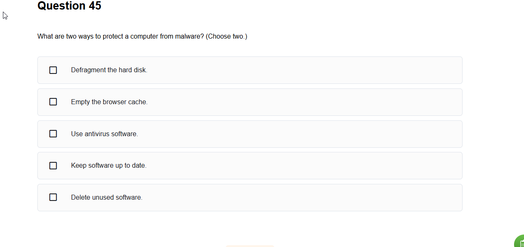Image resolution: width=524 pixels, height=247 pixels.
Task: Click the Question 45 heading
Action: point(69,6)
